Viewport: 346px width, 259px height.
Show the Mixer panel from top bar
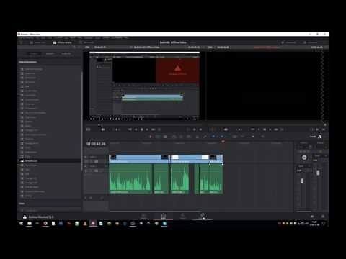point(288,42)
